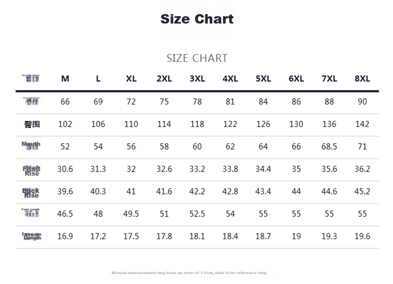The image size is (393, 284).
Task: Select the Back Rise row label
Action: [31, 193]
